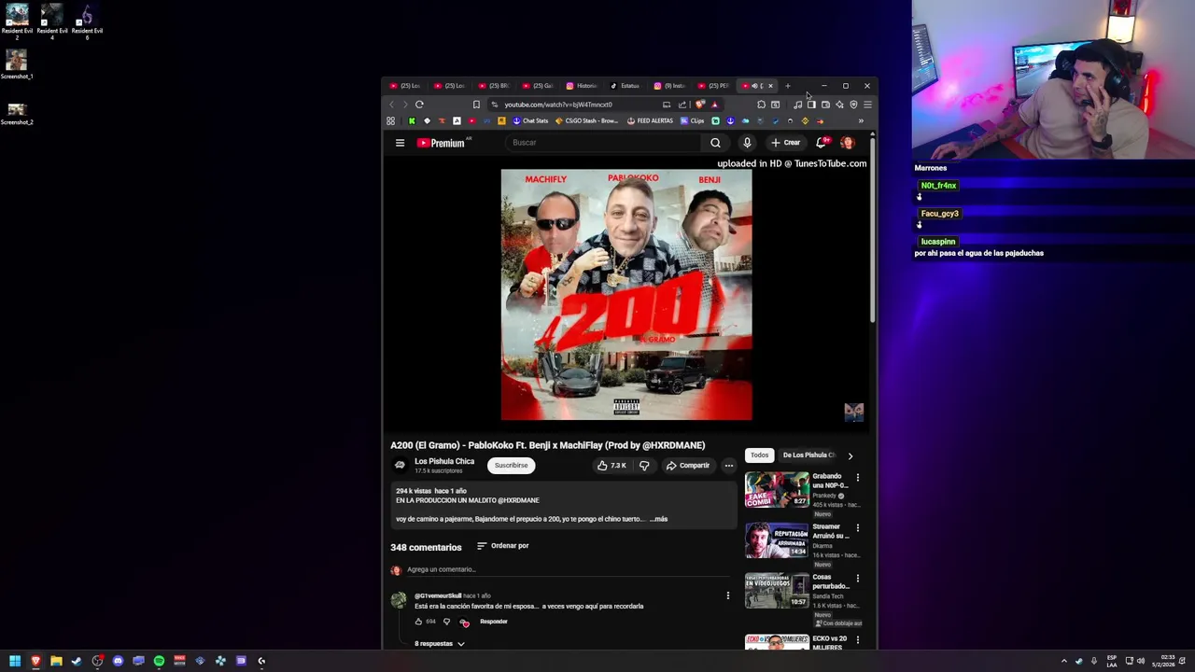Open browser extensions puzzle icon
The image size is (1195, 672).
761,105
